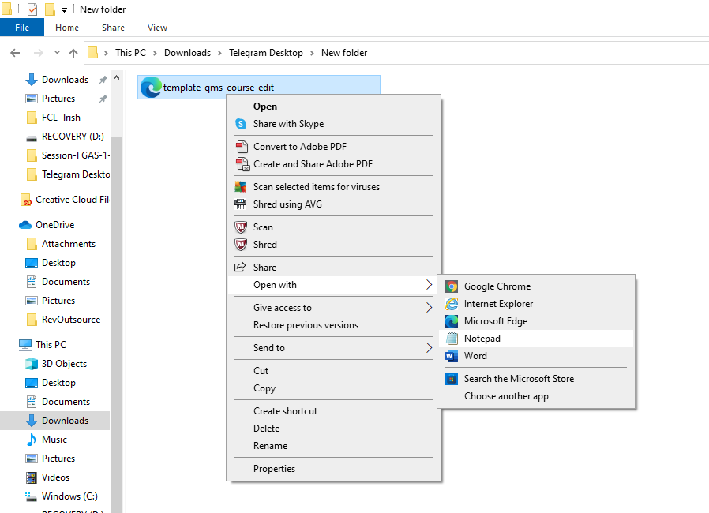Click the McAfee shield icon beside Scan
The height and width of the screenshot is (513, 709).
pyautogui.click(x=241, y=227)
